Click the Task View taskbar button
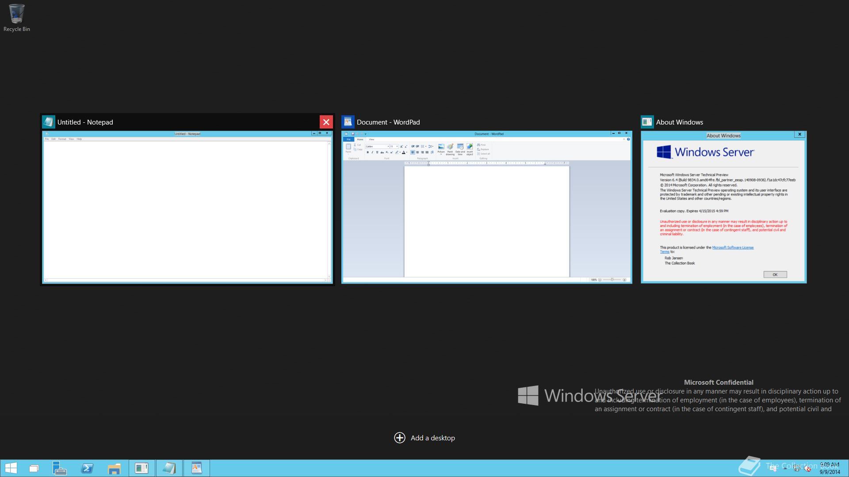Image resolution: width=849 pixels, height=477 pixels. pos(34,468)
